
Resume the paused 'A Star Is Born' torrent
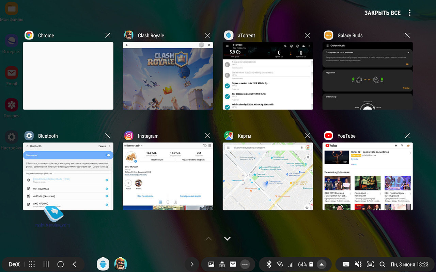pos(227,65)
